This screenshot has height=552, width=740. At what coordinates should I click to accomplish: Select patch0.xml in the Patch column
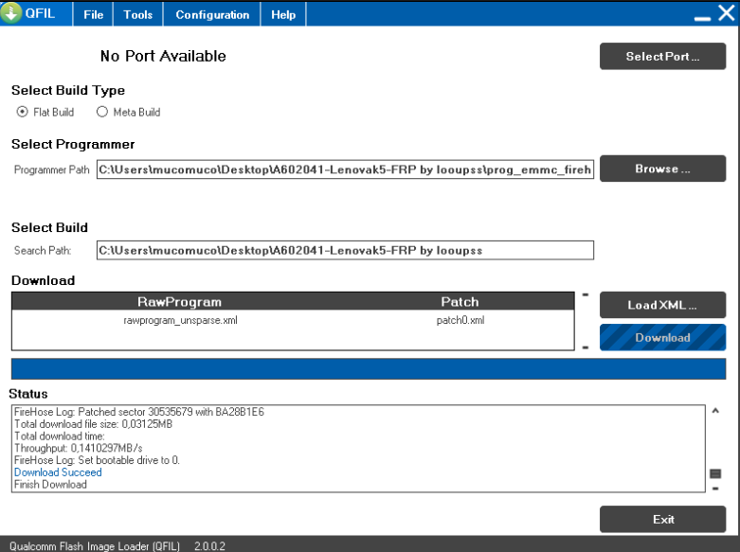click(x=460, y=320)
